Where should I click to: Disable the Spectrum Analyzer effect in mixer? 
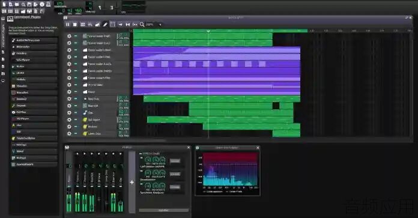(x=141, y=184)
